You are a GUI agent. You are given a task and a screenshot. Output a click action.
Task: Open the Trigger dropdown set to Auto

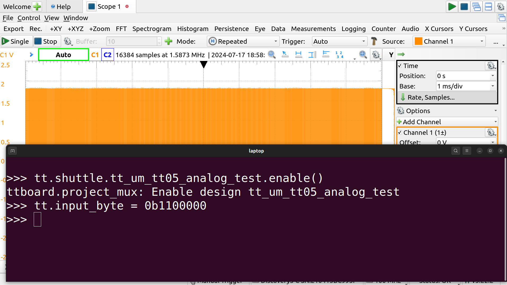click(x=339, y=41)
